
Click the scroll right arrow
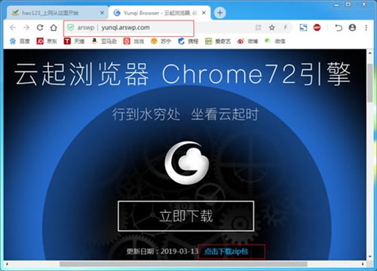click(363, 264)
